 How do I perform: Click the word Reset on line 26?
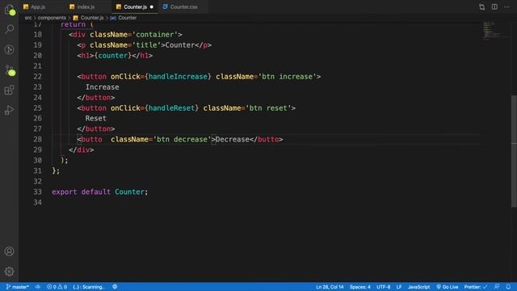(95, 118)
